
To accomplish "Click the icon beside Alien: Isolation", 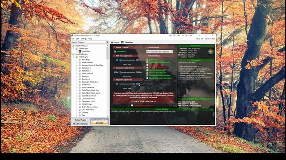I will (x=80, y=62).
